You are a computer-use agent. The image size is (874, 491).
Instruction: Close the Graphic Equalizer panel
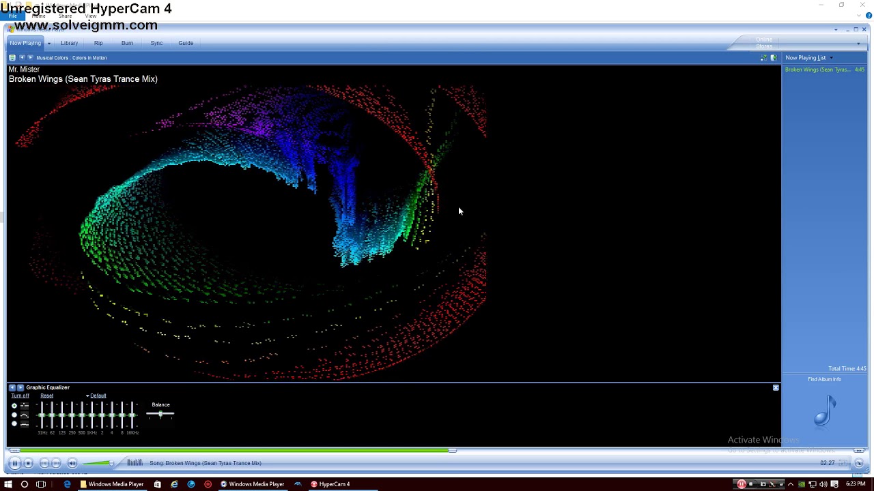(776, 387)
